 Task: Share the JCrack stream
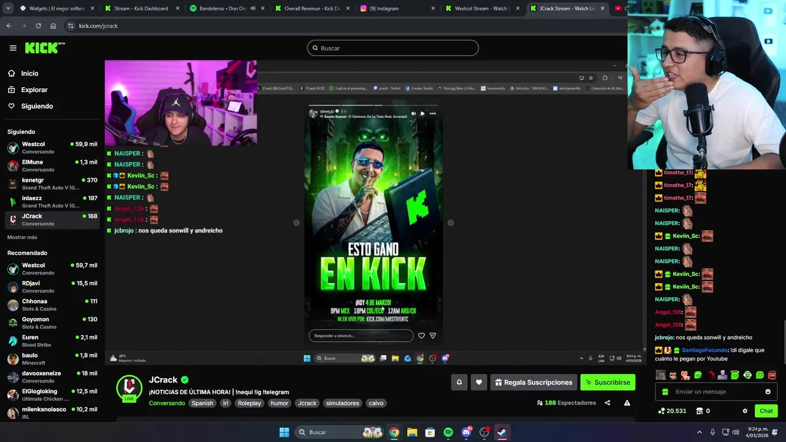pos(607,403)
